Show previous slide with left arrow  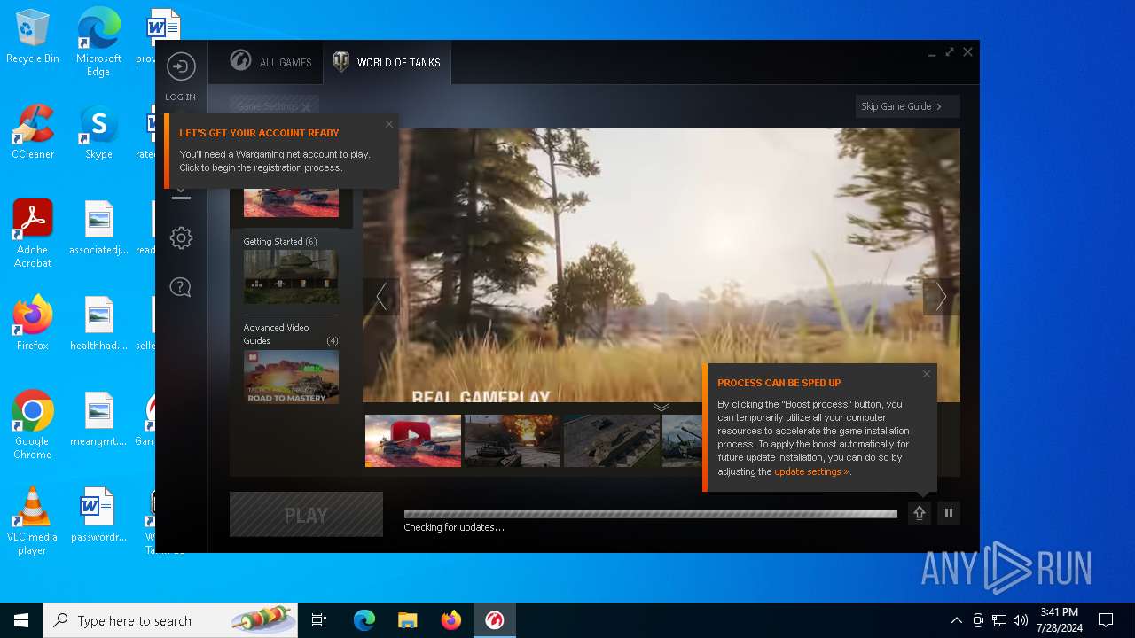click(x=381, y=296)
